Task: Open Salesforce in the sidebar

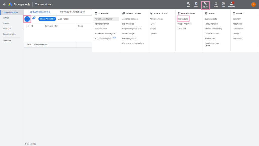Action: tap(7, 41)
